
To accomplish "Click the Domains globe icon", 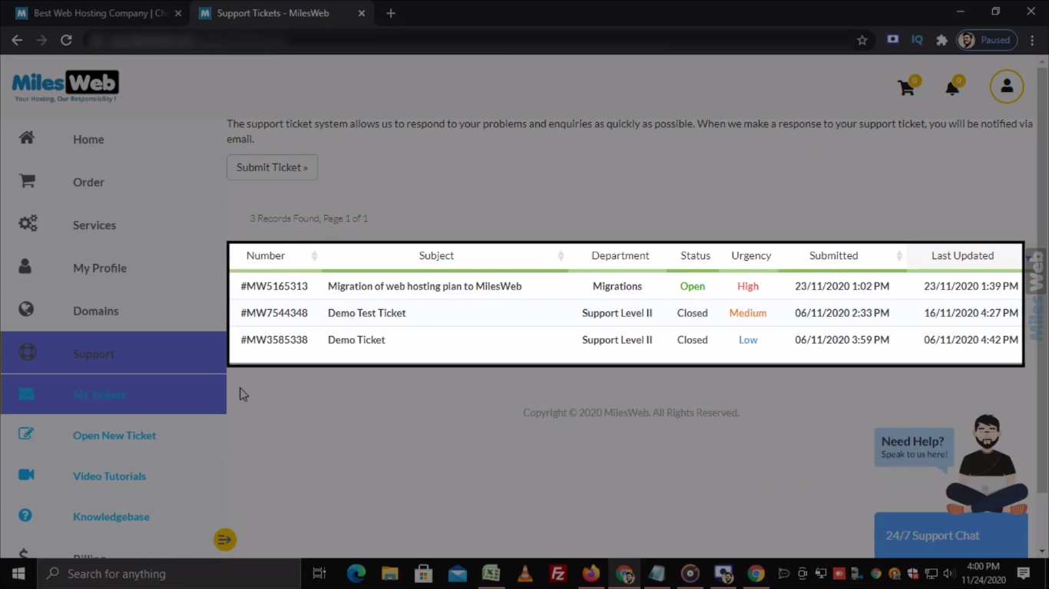I will 26,309.
